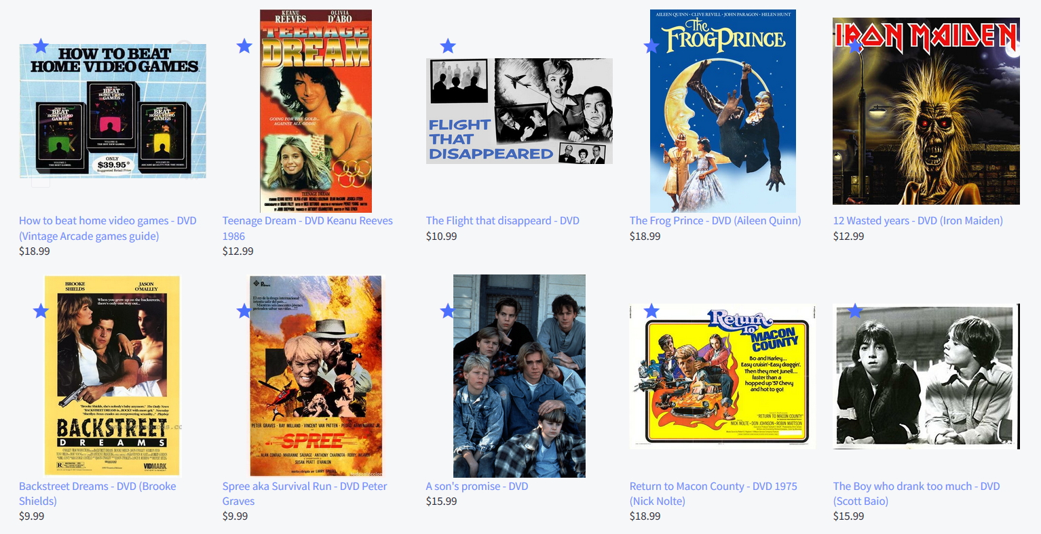
Task: Click the star icon on How to Beat Home Video Games
Action: tap(41, 46)
